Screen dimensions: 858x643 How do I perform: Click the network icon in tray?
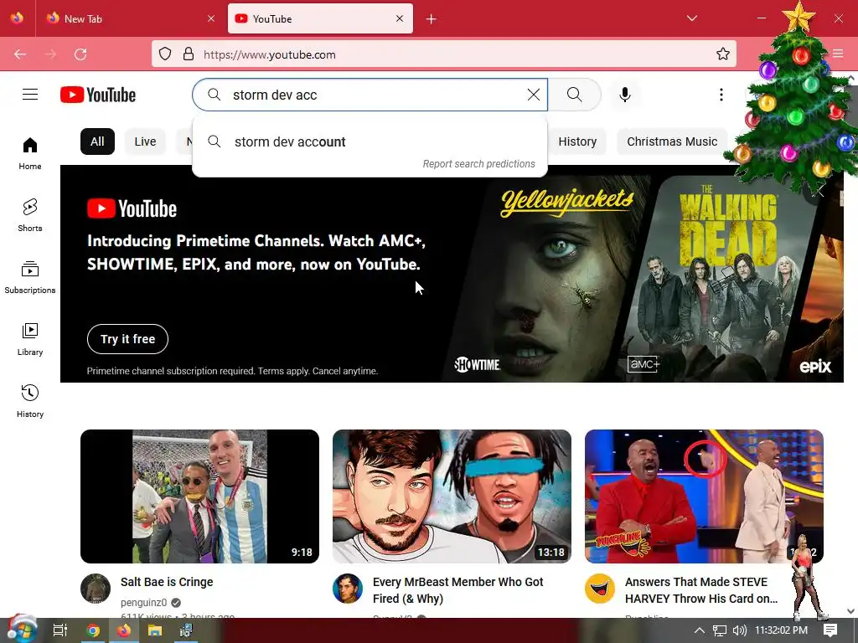[x=720, y=630]
